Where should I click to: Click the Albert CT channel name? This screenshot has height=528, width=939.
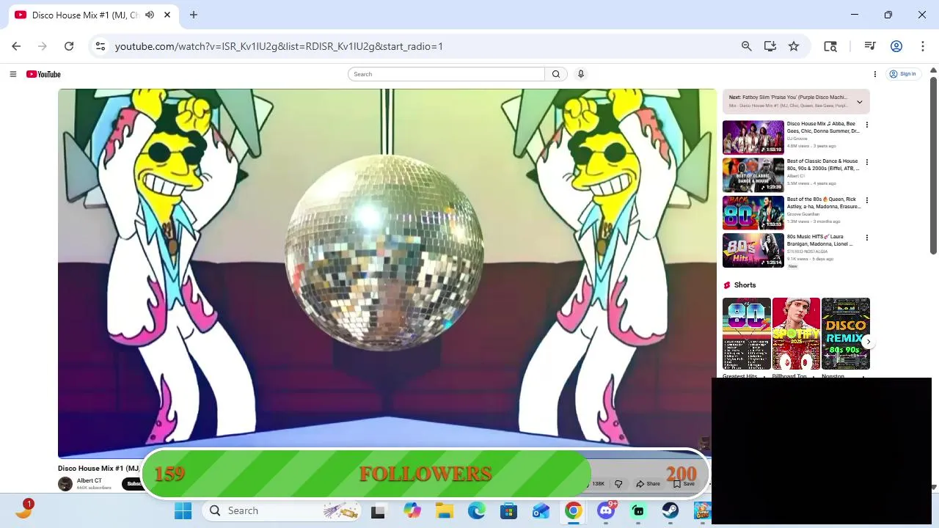[x=89, y=480]
